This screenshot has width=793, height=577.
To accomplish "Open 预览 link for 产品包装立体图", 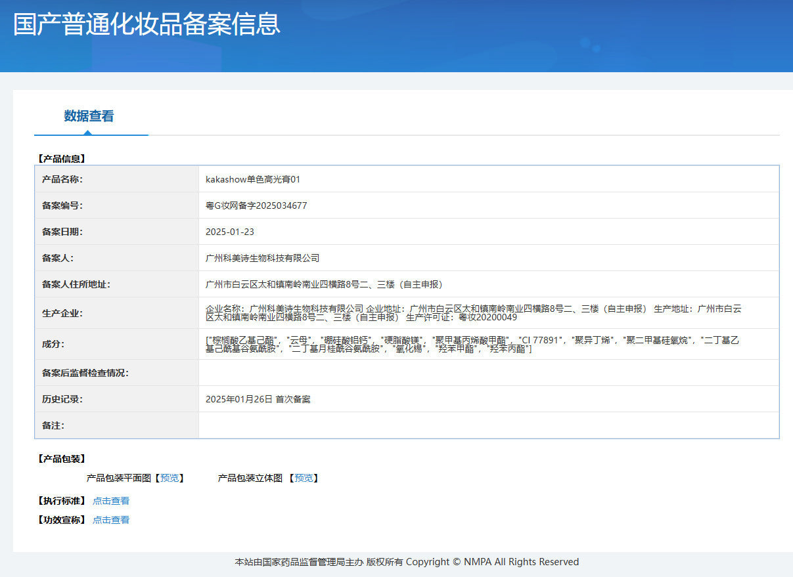I will [x=304, y=478].
